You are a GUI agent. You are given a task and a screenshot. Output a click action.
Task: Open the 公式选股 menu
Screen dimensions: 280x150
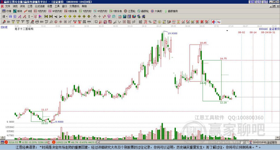click(40, 6)
